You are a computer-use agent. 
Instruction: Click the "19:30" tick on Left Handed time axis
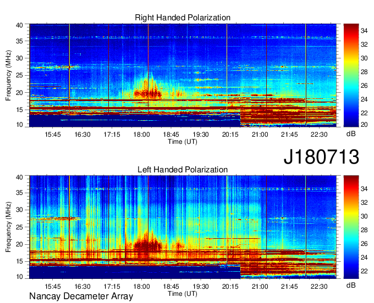coord(201,287)
